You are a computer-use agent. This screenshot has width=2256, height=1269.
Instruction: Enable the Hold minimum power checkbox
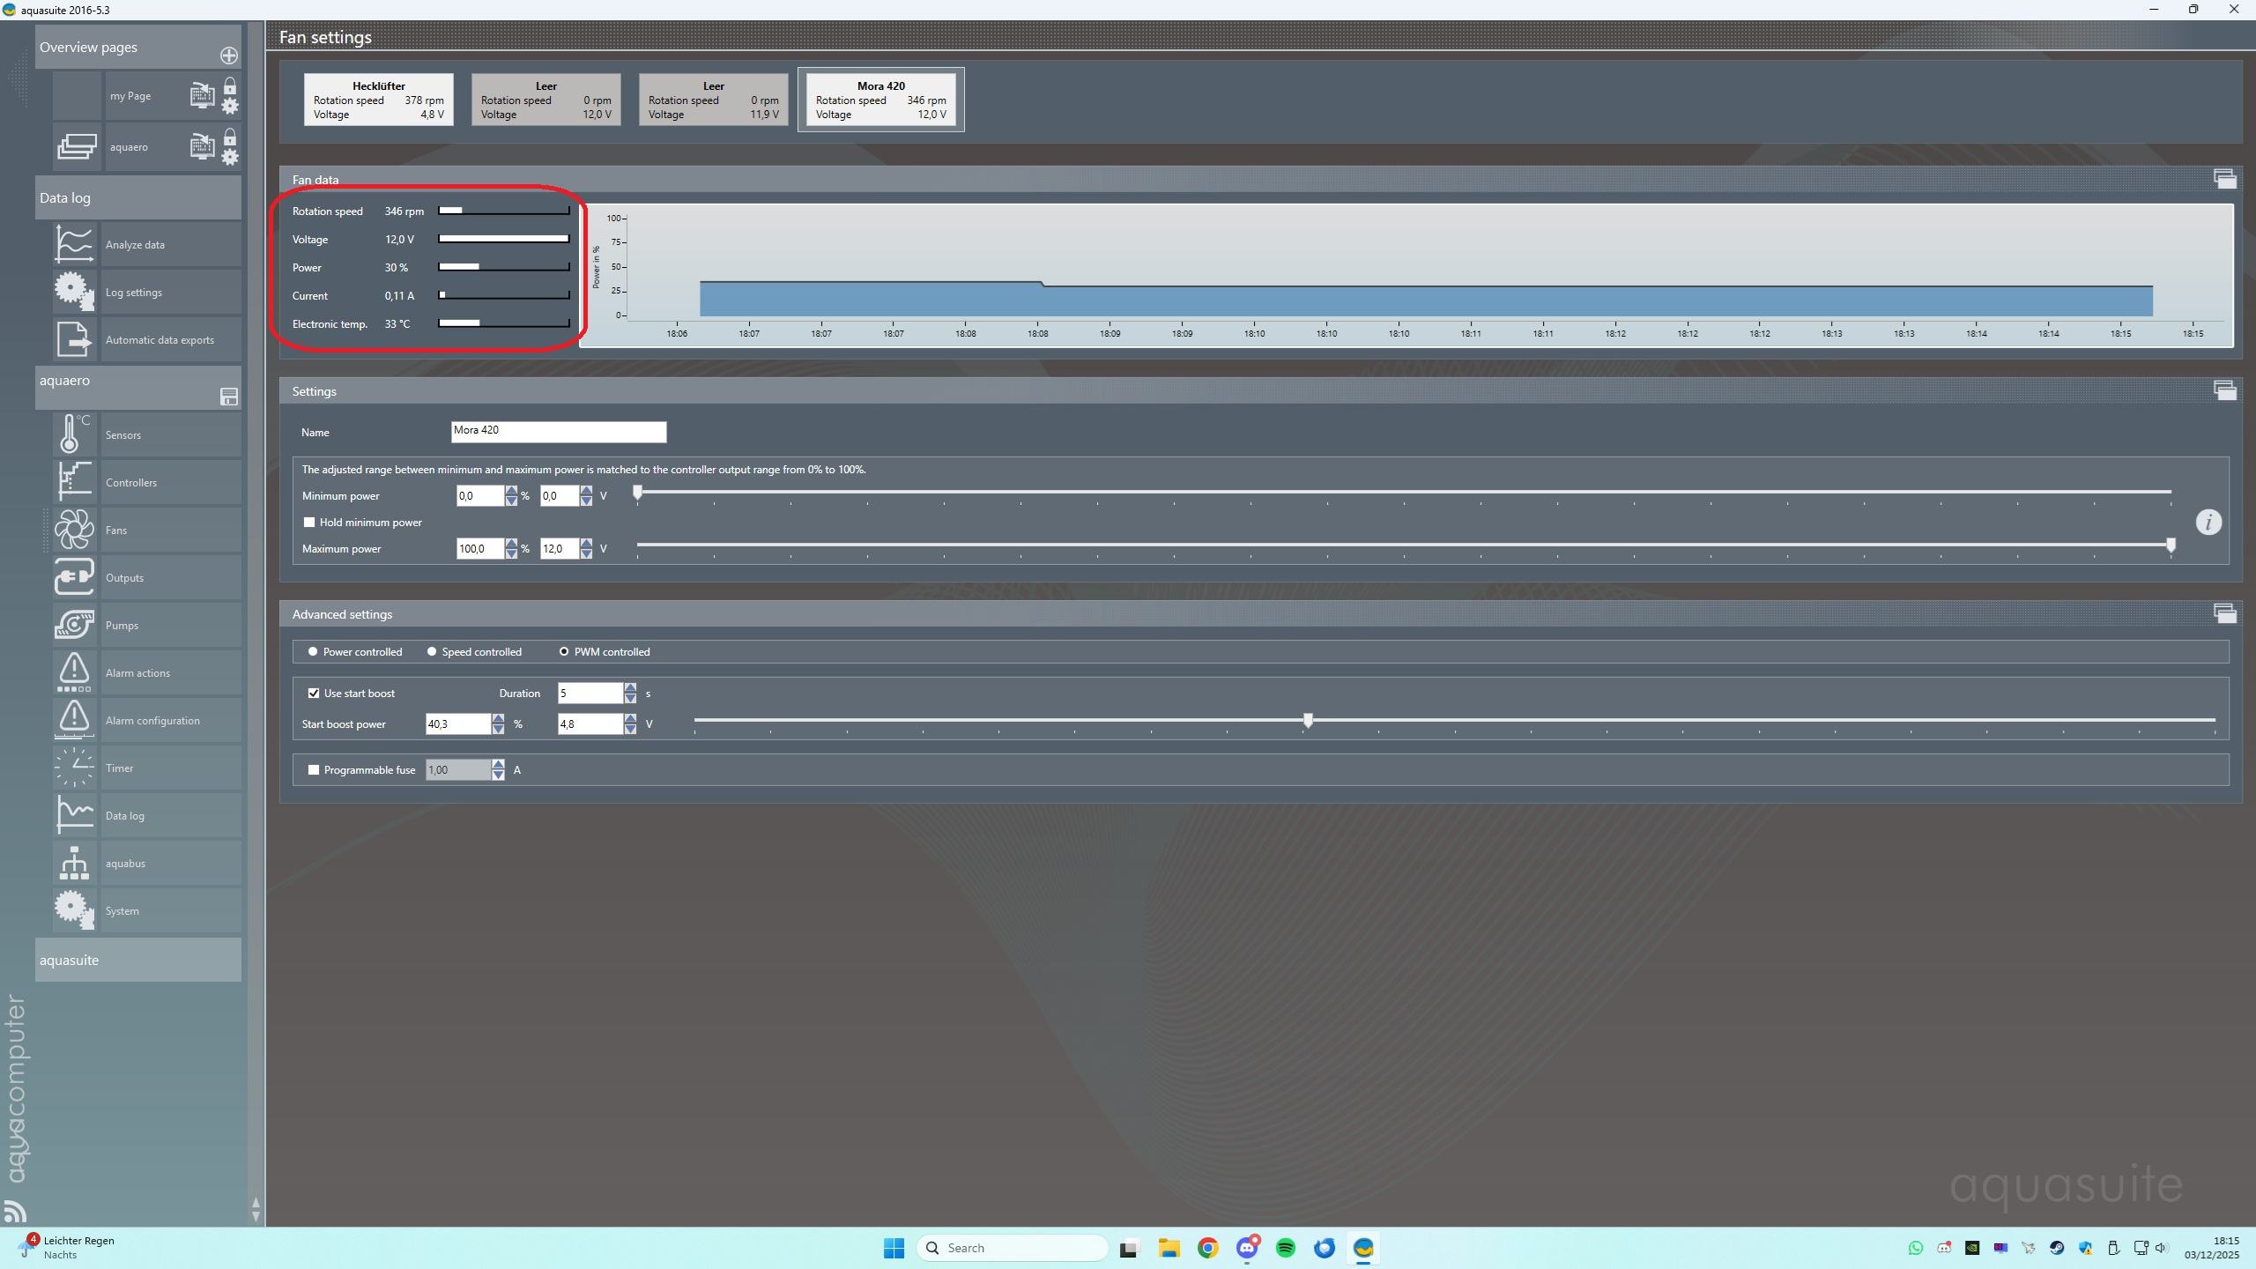tap(309, 523)
